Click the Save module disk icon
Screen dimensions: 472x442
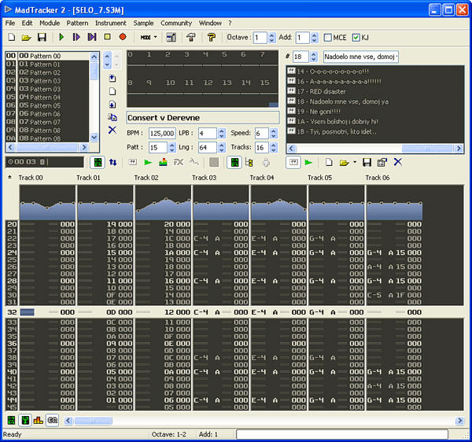(x=42, y=37)
